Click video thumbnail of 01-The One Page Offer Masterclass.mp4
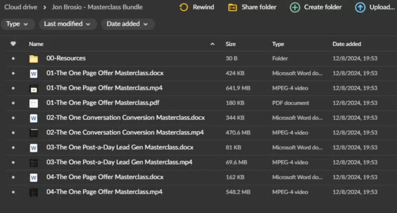The width and height of the screenshot is (397, 213). point(34,89)
